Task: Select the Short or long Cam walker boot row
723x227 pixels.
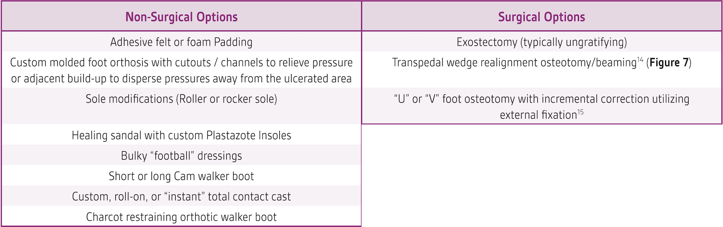Action: click(181, 176)
